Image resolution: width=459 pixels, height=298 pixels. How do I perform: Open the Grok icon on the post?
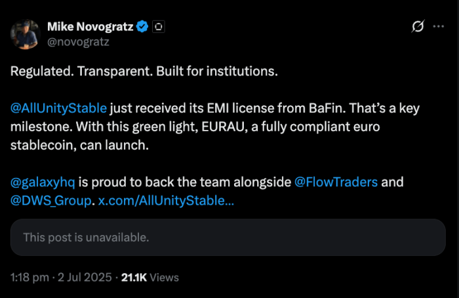417,28
